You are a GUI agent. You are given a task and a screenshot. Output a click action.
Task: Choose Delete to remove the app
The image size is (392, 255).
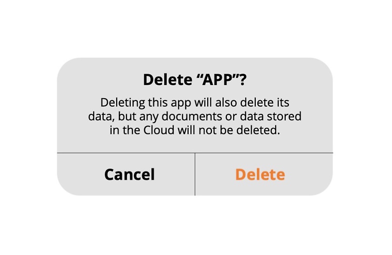click(x=264, y=174)
